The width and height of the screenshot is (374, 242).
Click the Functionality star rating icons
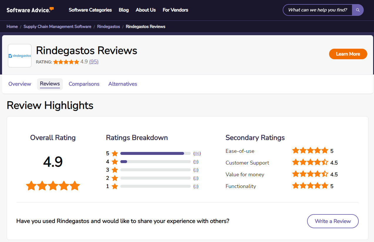(x=310, y=185)
